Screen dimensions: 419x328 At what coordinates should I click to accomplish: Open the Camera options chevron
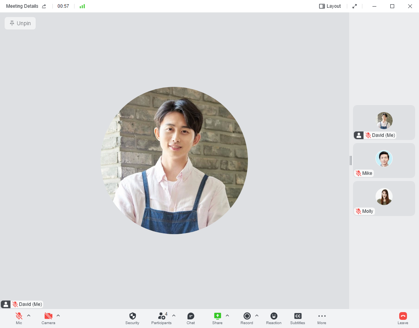(58, 316)
